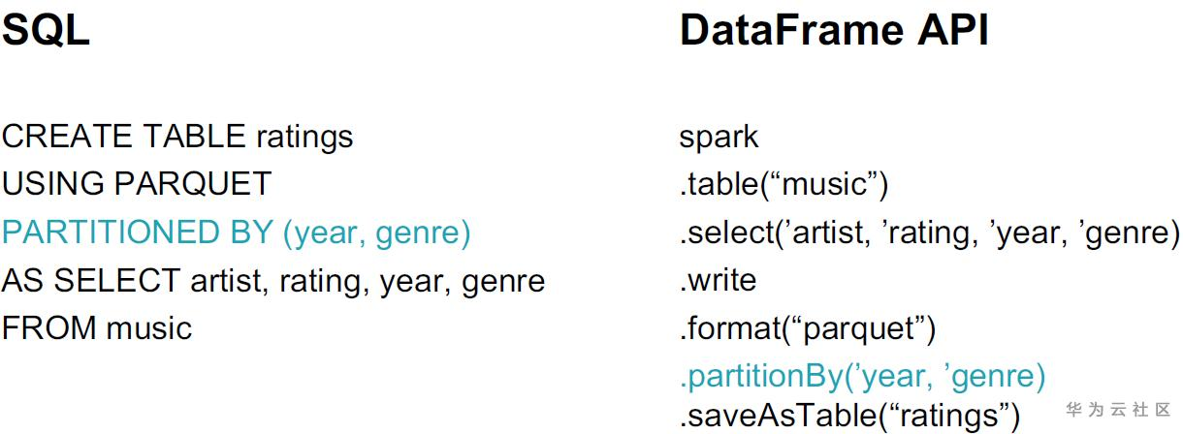Click the "spark" text
Image resolution: width=1183 pixels, height=434 pixels.
click(x=719, y=138)
